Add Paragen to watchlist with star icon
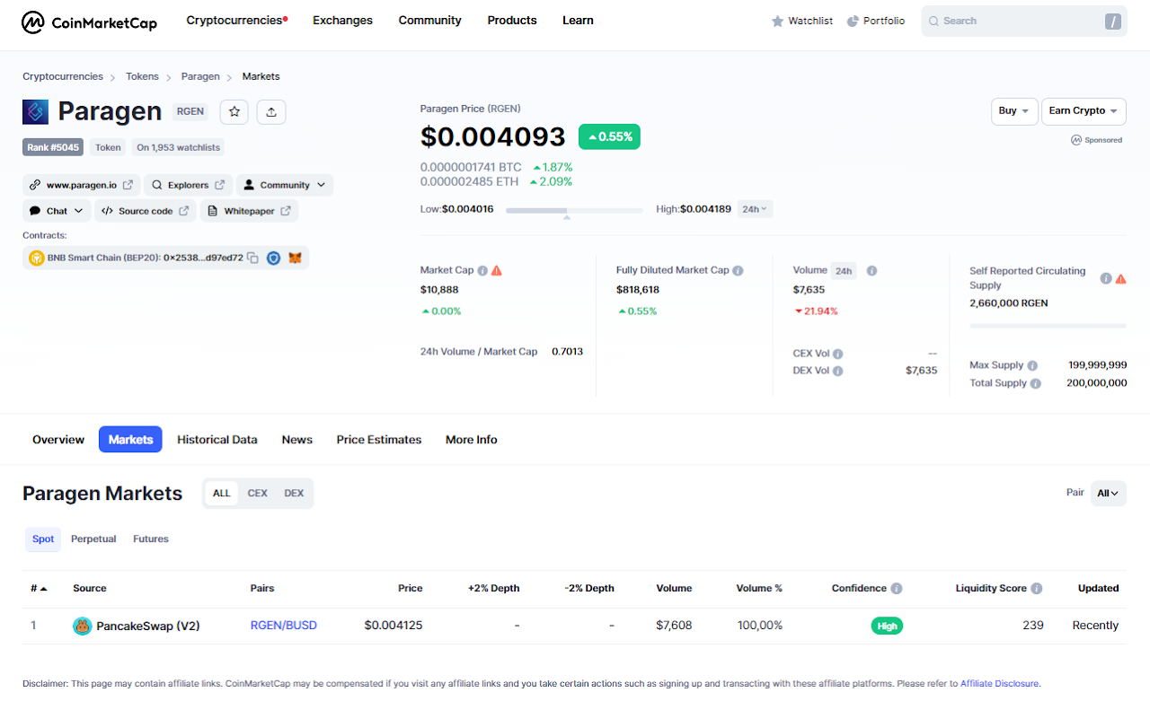 234,111
